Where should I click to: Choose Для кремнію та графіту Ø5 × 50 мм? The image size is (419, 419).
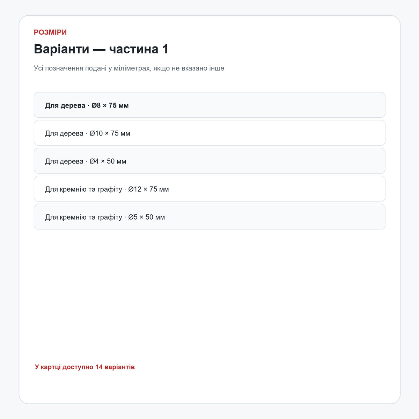(x=209, y=216)
